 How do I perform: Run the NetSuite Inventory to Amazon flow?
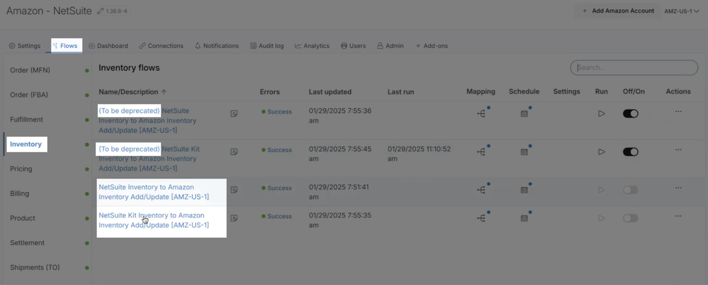[x=601, y=190]
